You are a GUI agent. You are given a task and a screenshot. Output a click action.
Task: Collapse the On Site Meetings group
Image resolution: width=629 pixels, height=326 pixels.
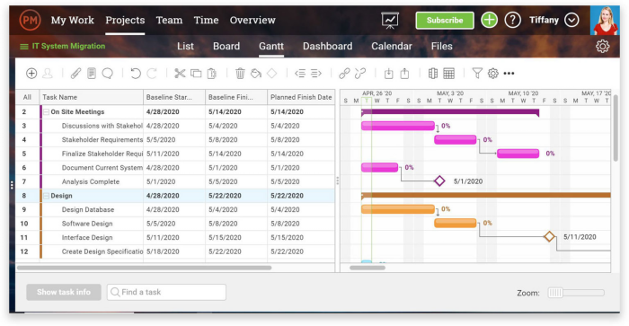(46, 112)
